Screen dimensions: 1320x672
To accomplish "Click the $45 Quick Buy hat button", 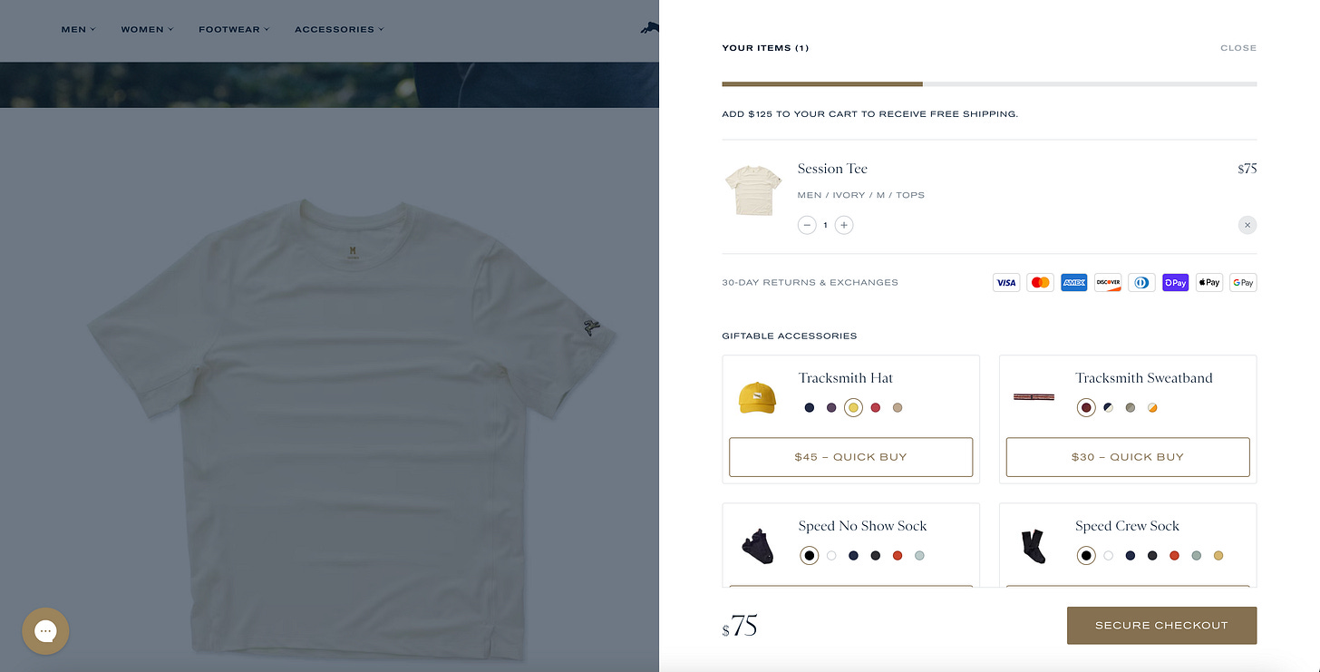I will point(850,457).
